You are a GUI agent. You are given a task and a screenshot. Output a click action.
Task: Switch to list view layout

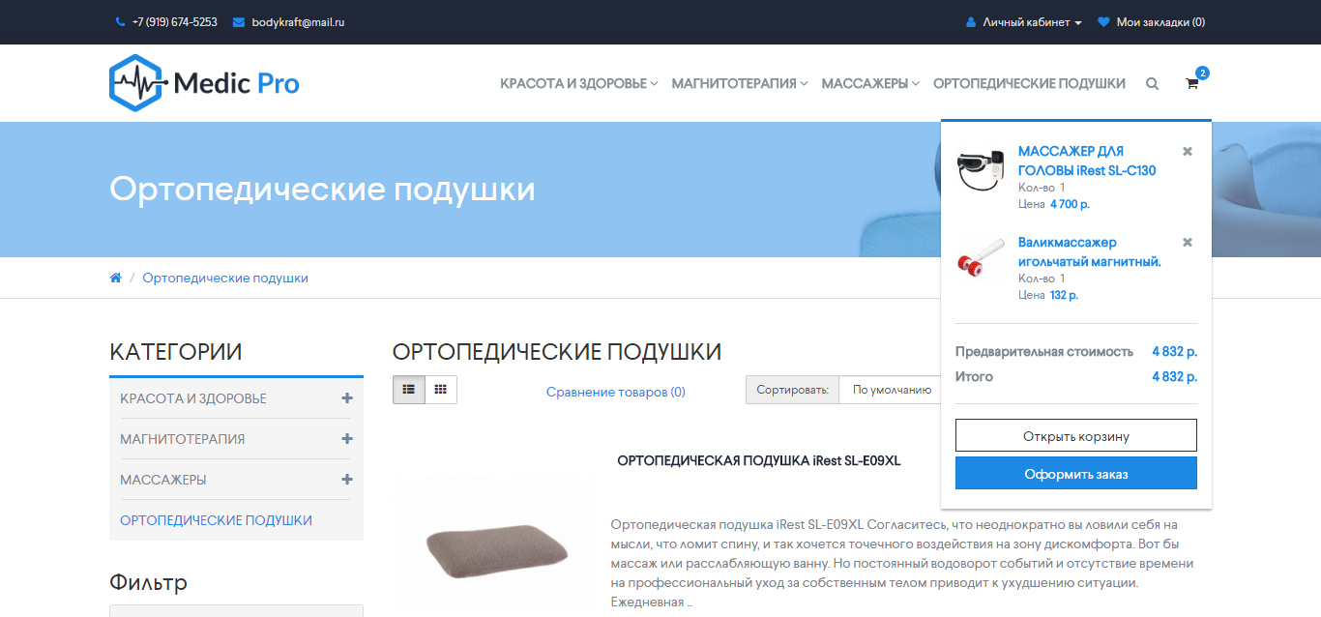[409, 390]
